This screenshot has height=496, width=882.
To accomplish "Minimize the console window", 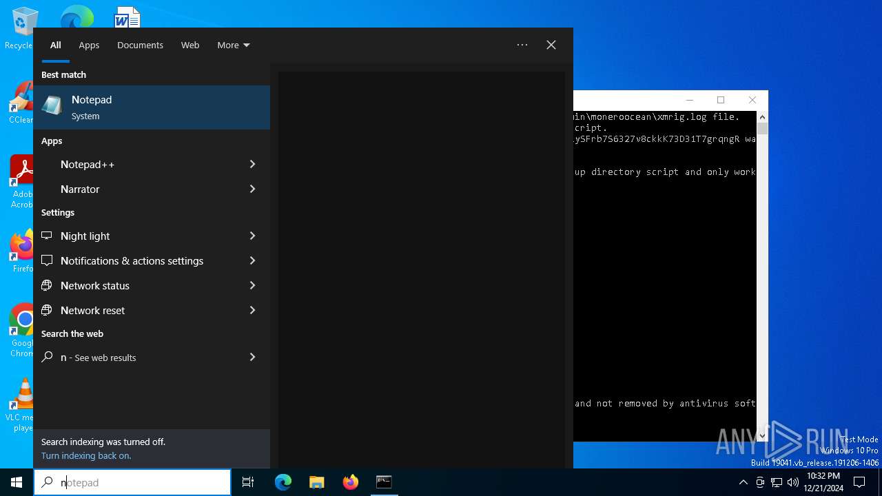I will point(689,100).
